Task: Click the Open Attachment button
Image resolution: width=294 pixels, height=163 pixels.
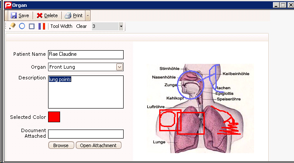Action: [98, 145]
